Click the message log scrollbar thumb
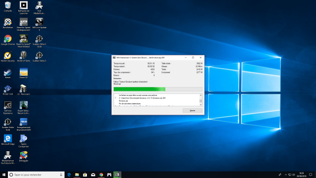Screen dimensions: 316x178 [x=200, y=101]
